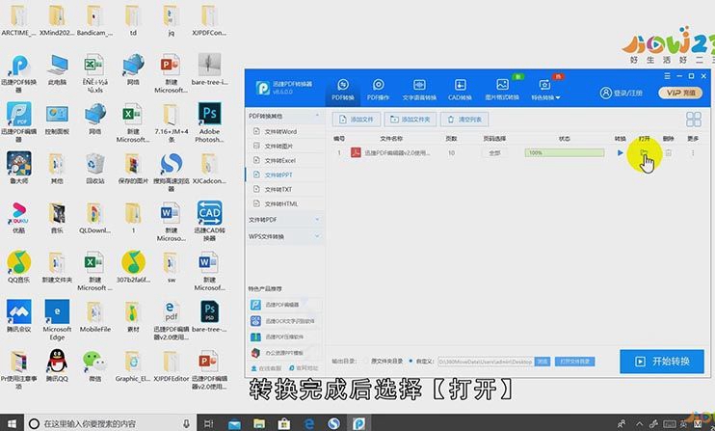Click the 登录/注册 user link
The height and width of the screenshot is (431, 715).
622,93
